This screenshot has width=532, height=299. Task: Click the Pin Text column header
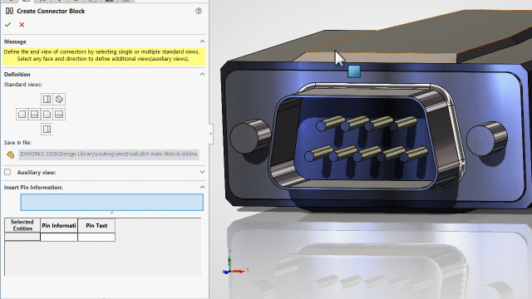tap(96, 225)
